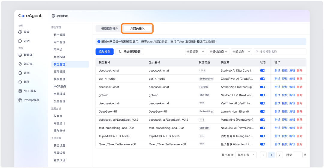Go to next page arrow
324x168 pixels.
(280, 155)
